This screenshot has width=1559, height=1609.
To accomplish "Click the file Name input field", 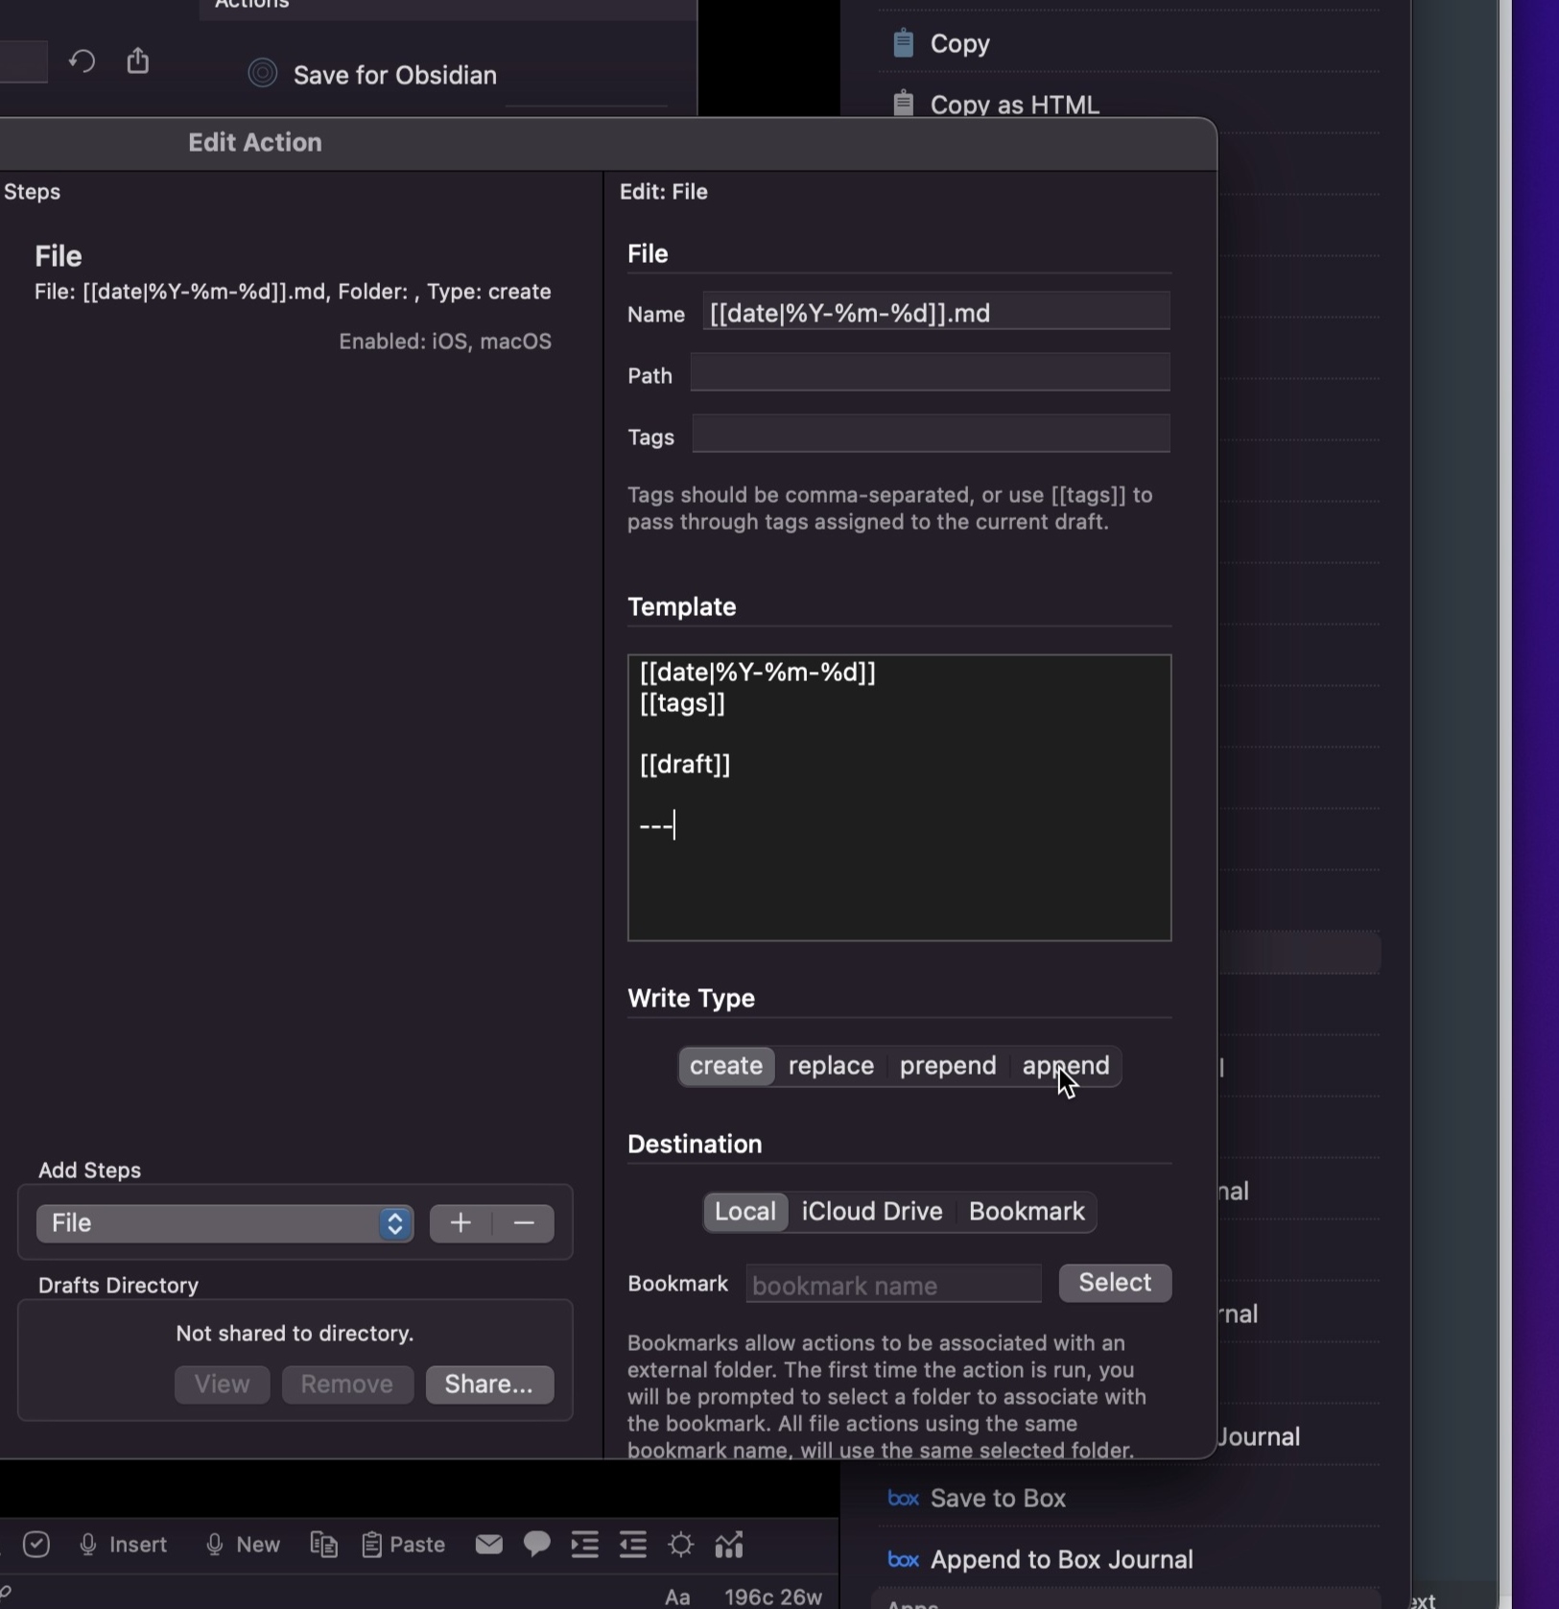I will 936,312.
